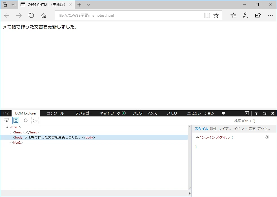277x197 pixels.
Task: Close the DevTools panel with X
Action: click(x=272, y=113)
